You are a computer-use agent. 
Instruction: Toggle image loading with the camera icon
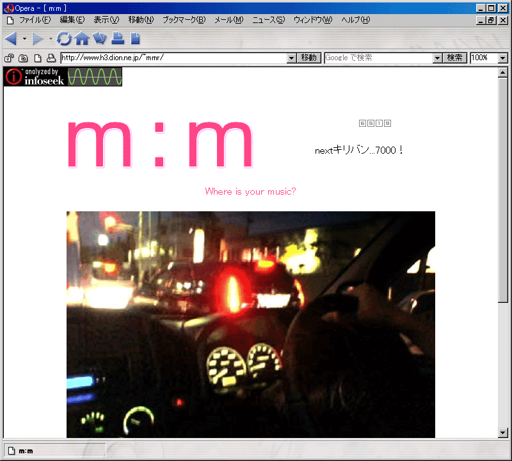click(x=23, y=58)
